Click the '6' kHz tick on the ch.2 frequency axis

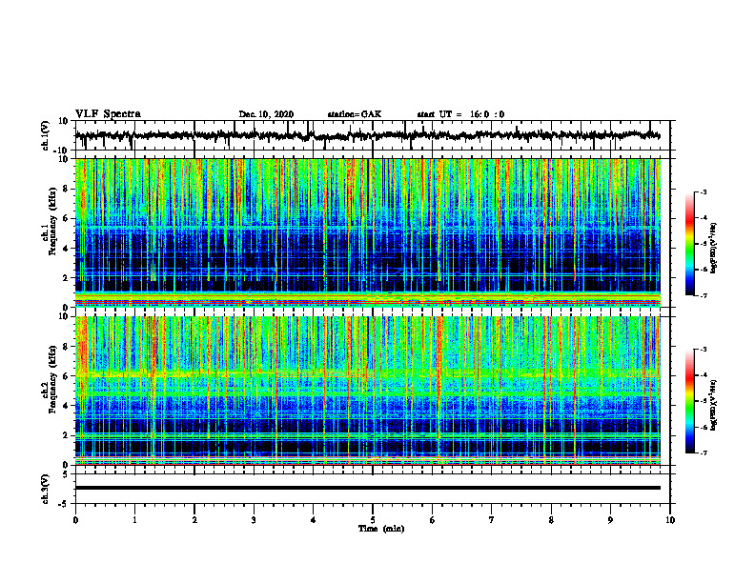point(66,376)
